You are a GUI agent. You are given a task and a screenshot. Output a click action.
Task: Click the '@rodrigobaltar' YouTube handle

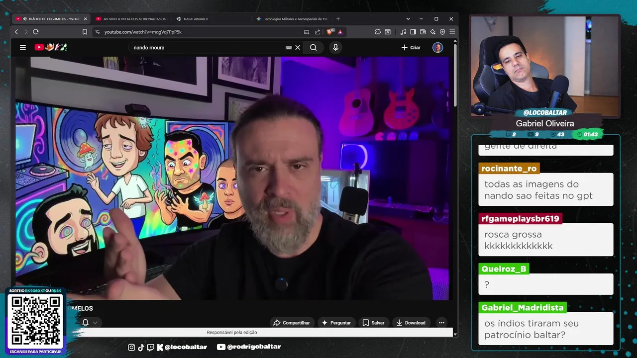pyautogui.click(x=254, y=347)
